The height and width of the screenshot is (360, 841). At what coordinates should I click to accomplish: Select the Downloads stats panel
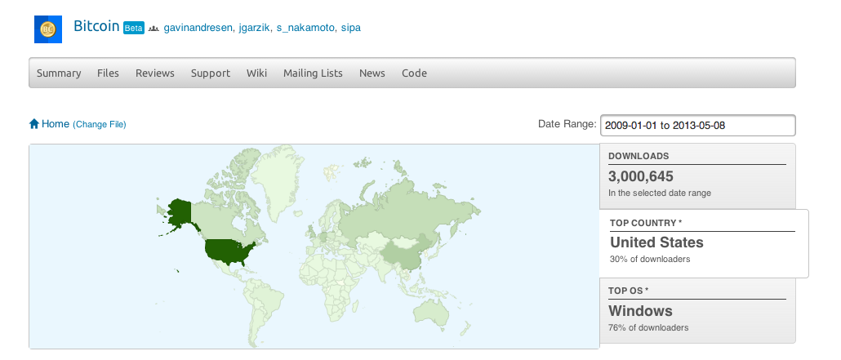[698, 176]
